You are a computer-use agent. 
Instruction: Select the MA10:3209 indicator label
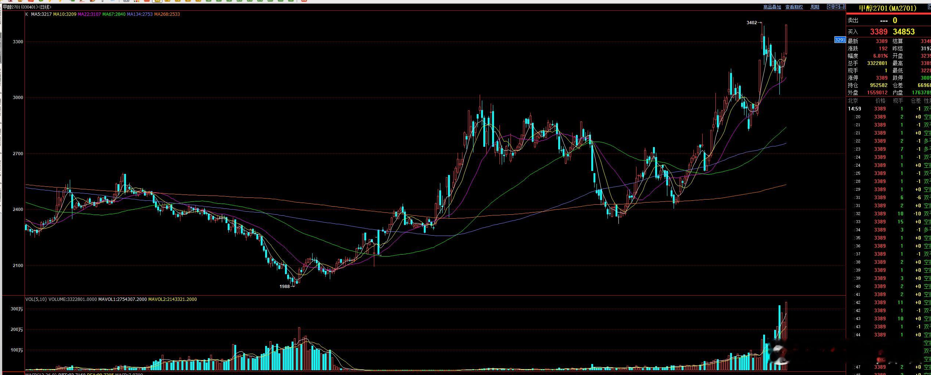[x=65, y=14]
